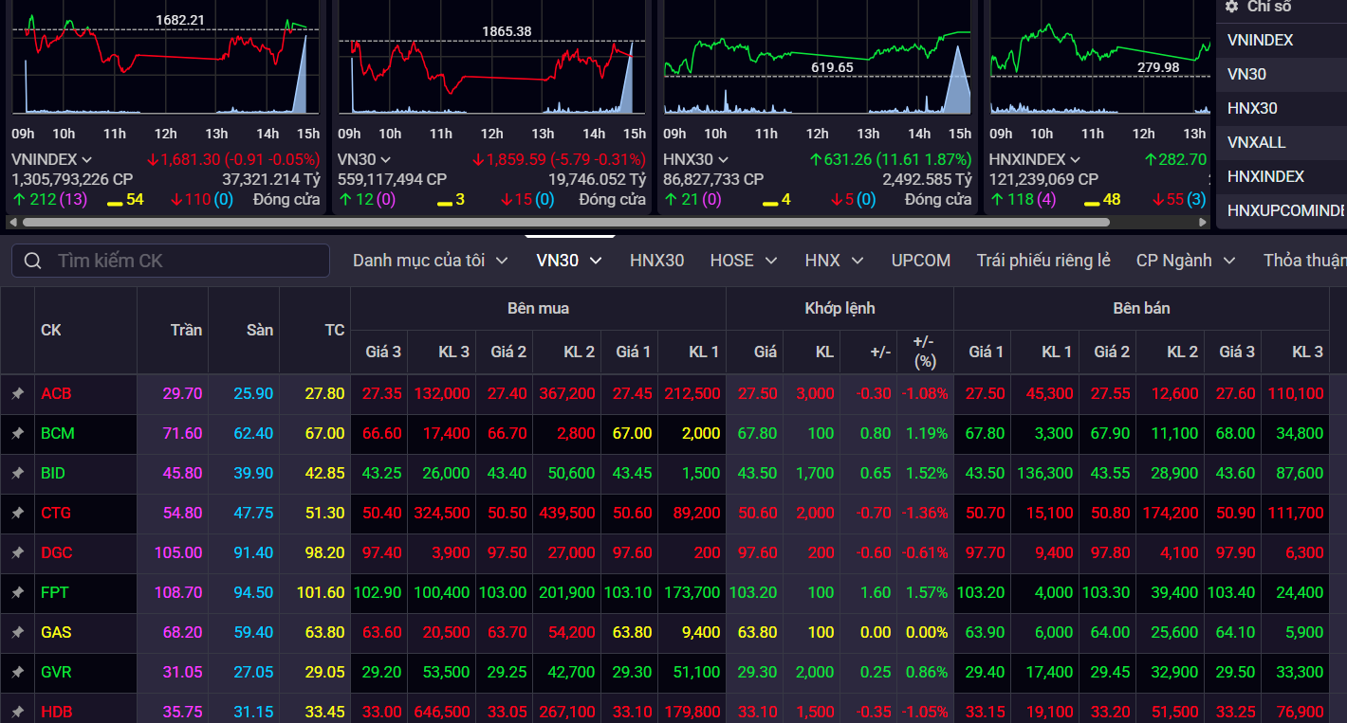Open the CTG stock symbol

tap(56, 513)
